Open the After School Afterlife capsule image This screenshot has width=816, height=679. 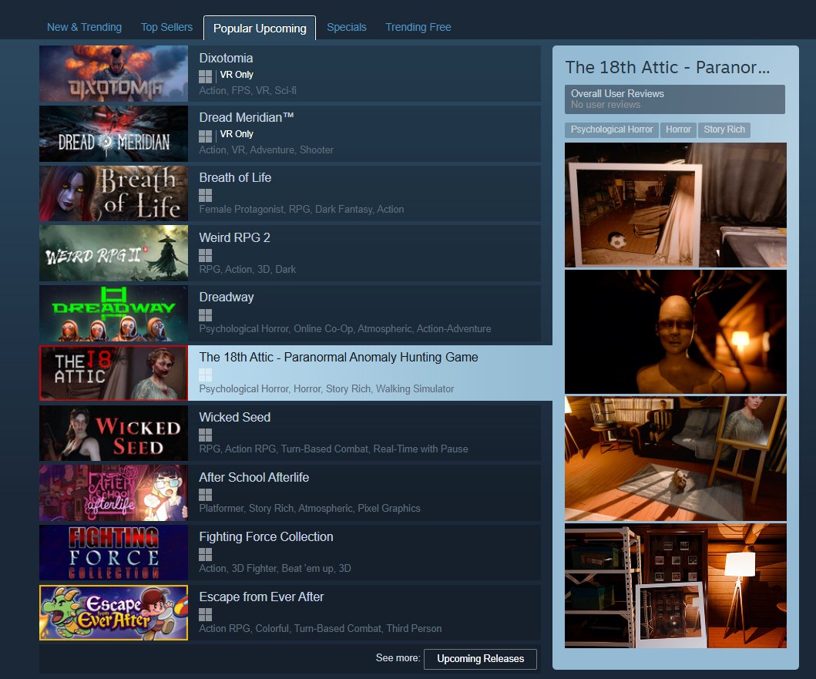click(113, 492)
